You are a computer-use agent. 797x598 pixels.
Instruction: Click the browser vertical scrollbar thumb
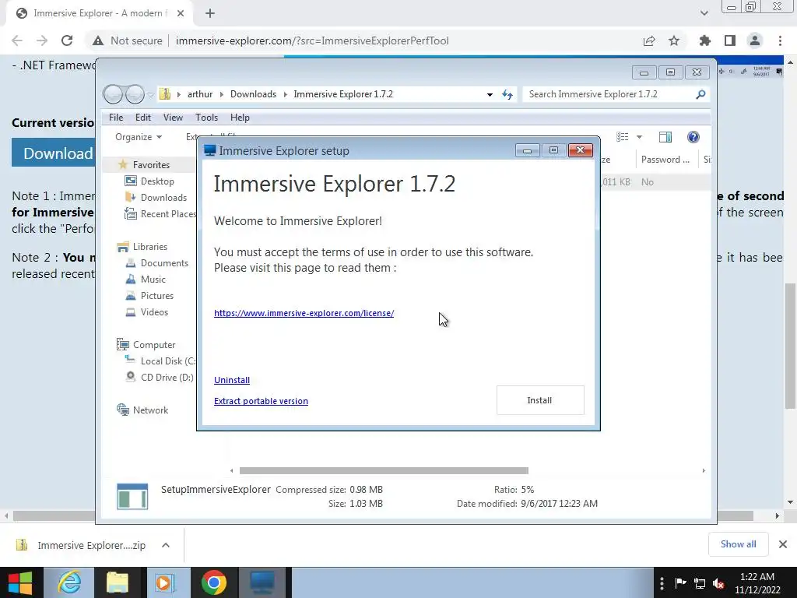[790, 346]
